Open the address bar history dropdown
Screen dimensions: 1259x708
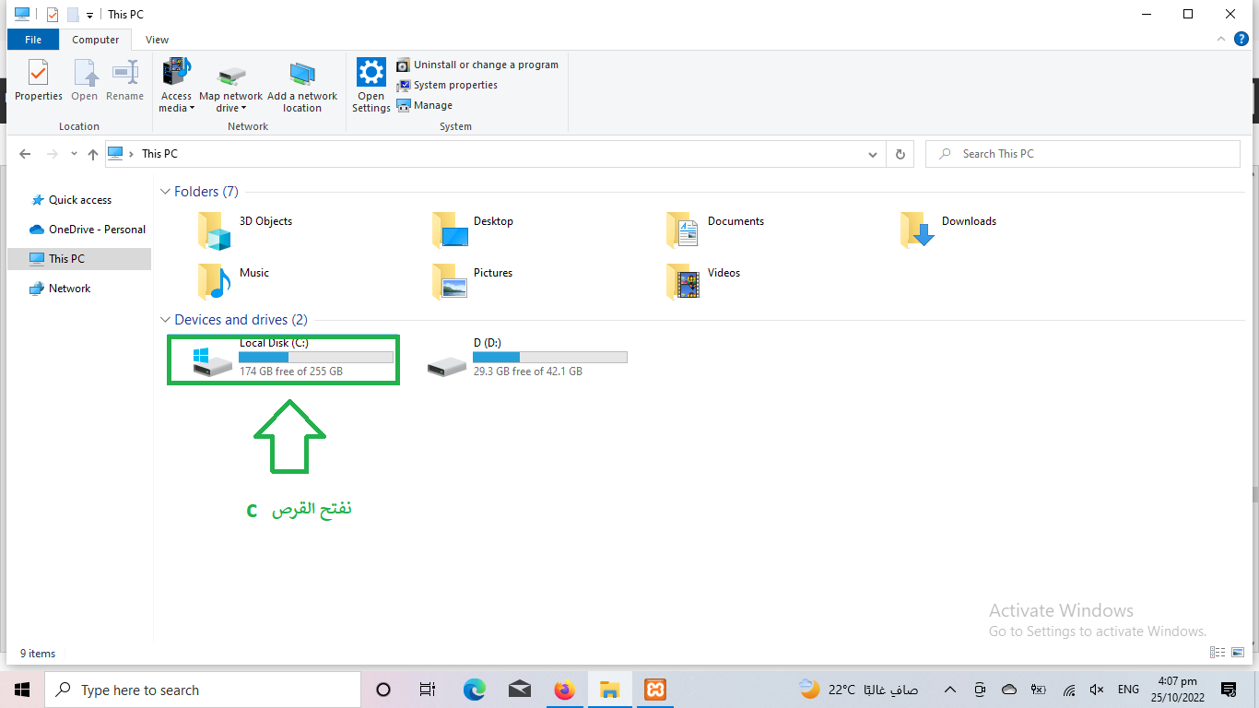[x=873, y=155]
